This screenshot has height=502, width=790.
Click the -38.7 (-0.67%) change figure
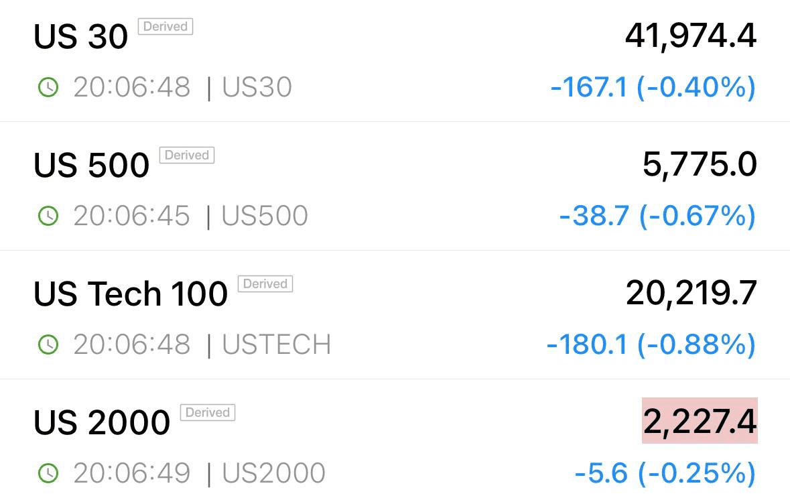[658, 216]
